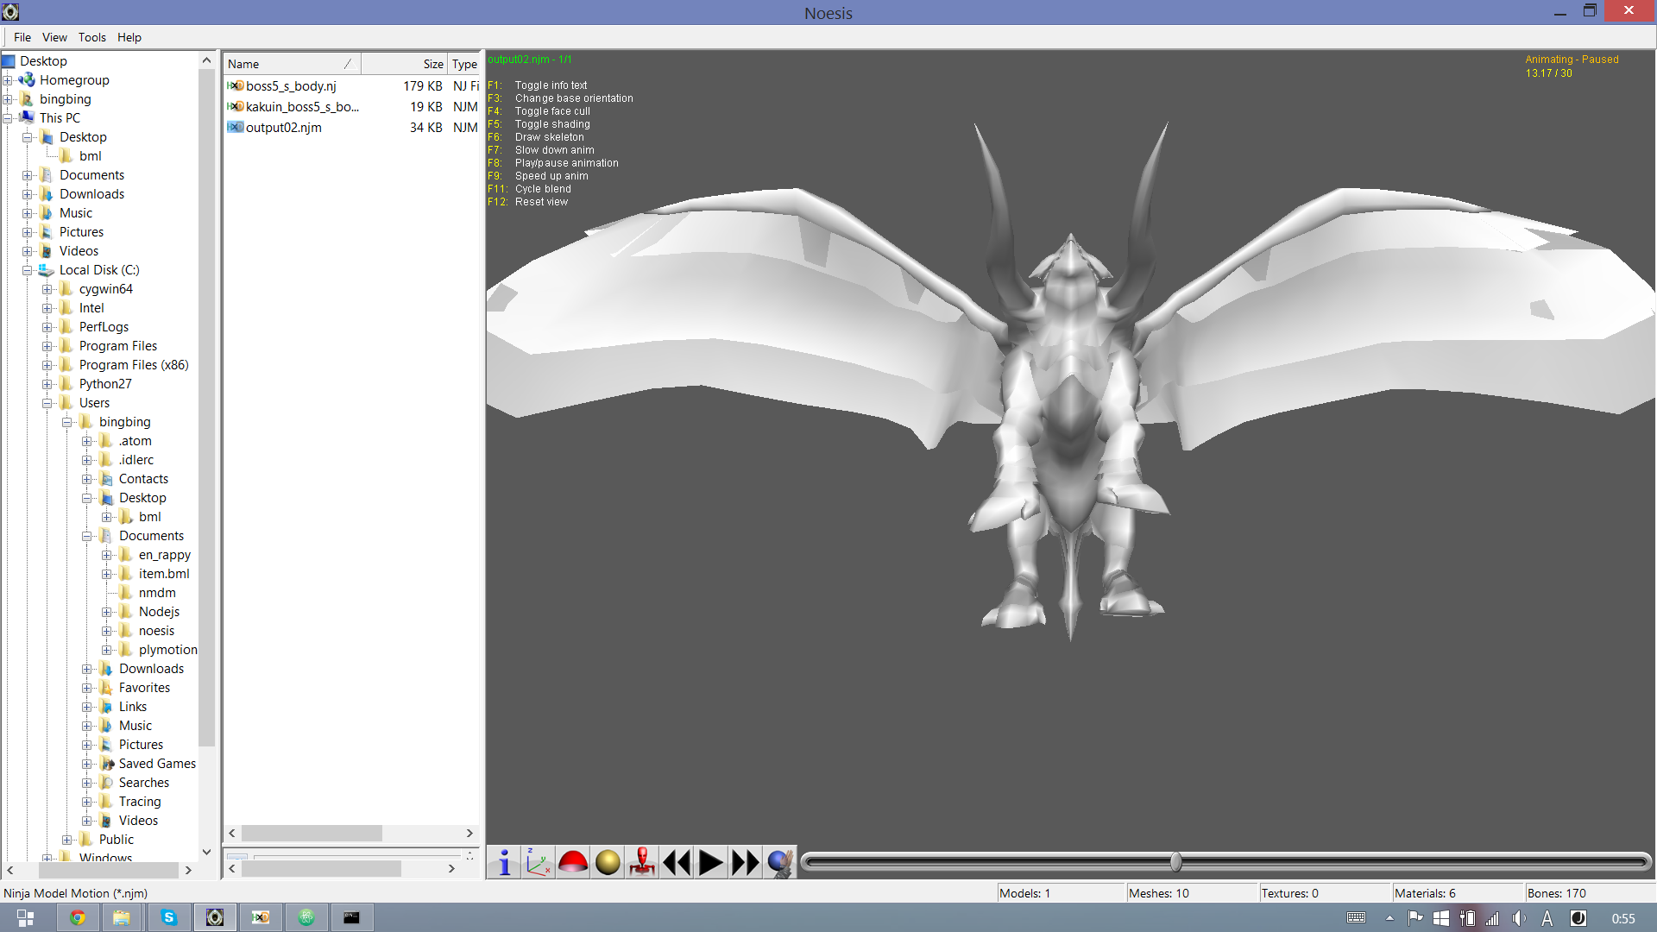
Task: Click the volume speaker tray icon
Action: [1520, 919]
